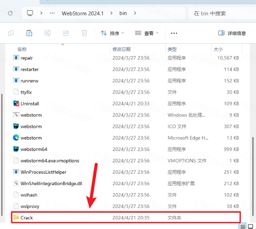Screen dimensions: 256x229
Task: Click the navigation pane scrollbar at left
Action: 2,155
